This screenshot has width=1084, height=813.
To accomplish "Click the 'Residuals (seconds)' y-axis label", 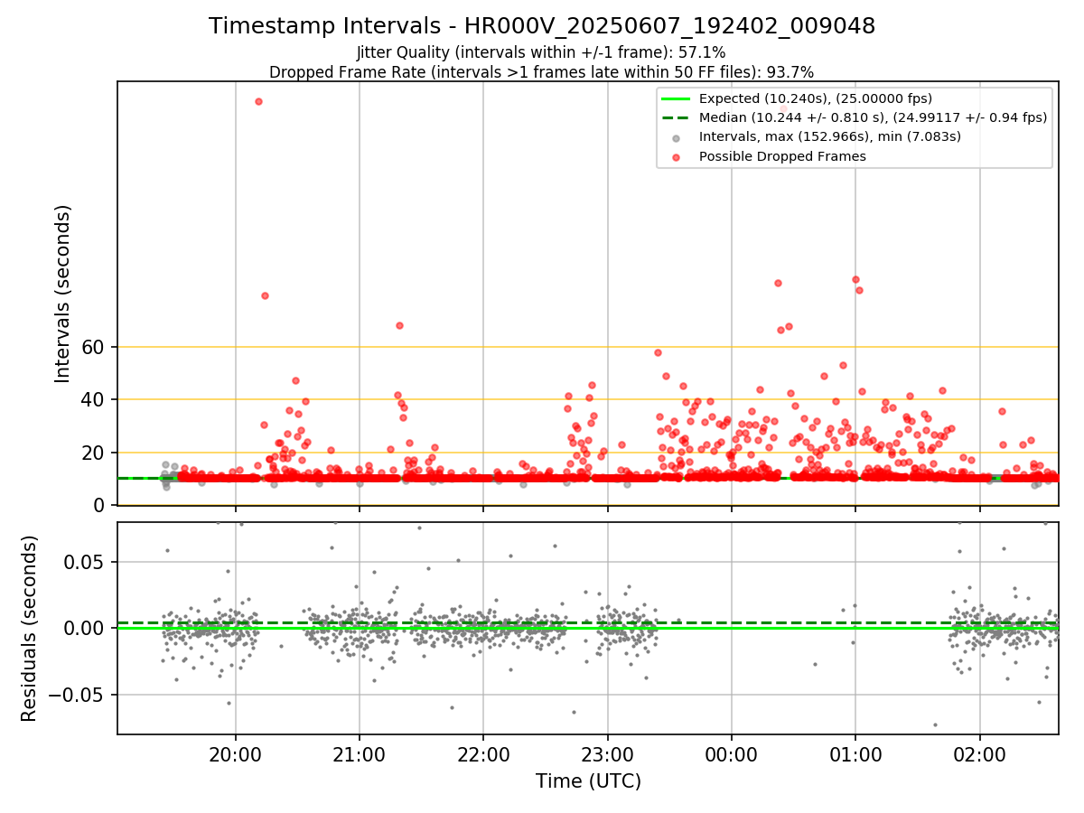I will tap(29, 628).
